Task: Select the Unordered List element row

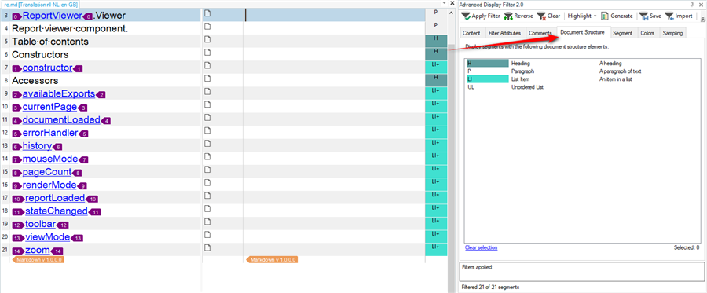Action: pyautogui.click(x=583, y=87)
